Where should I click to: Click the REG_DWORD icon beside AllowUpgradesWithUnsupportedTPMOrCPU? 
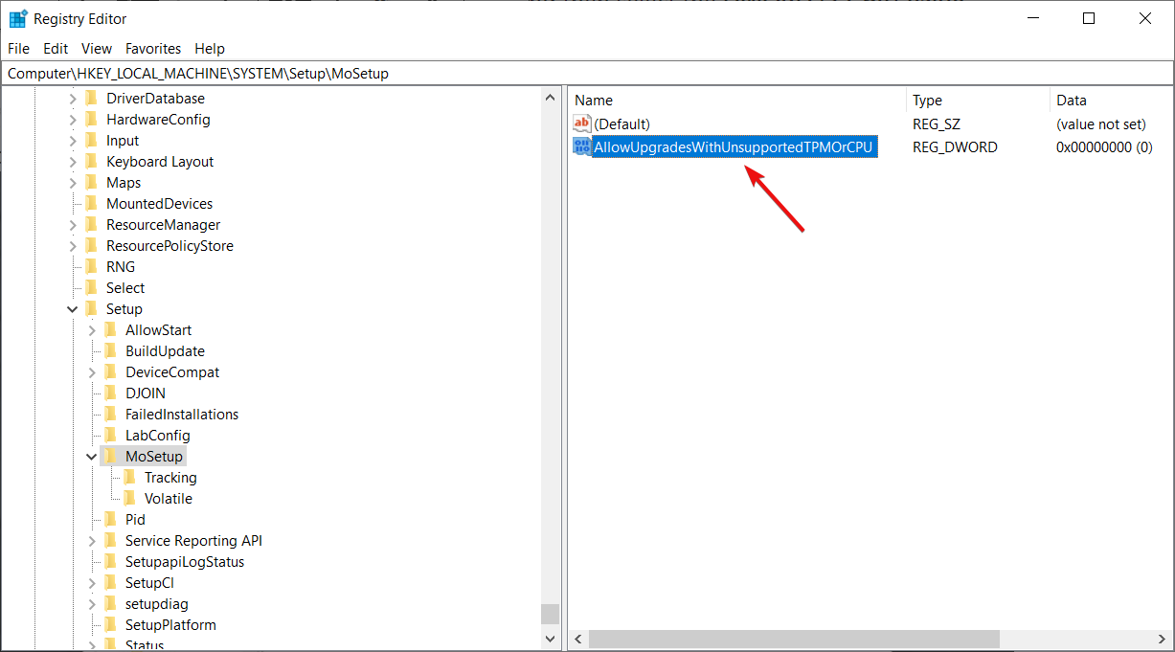581,146
